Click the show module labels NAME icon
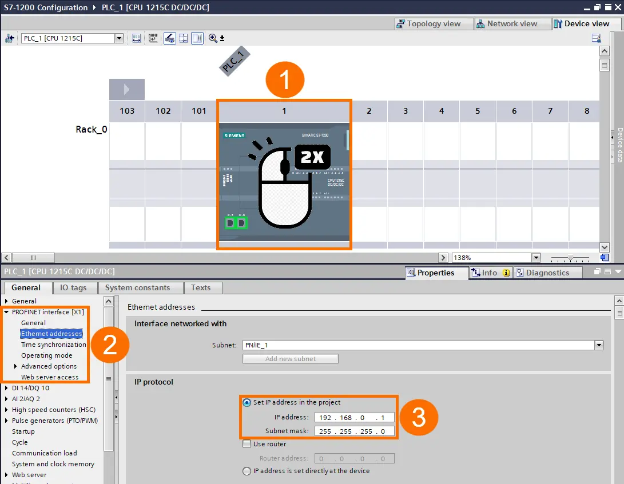 (x=153, y=38)
